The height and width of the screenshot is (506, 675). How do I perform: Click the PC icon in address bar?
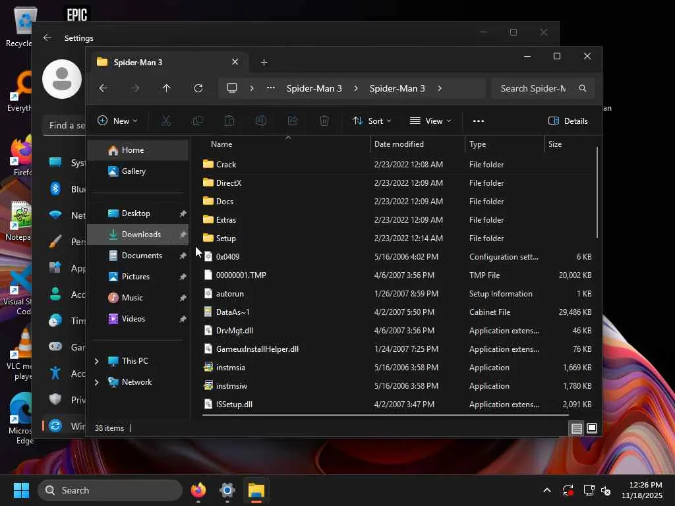coord(232,88)
